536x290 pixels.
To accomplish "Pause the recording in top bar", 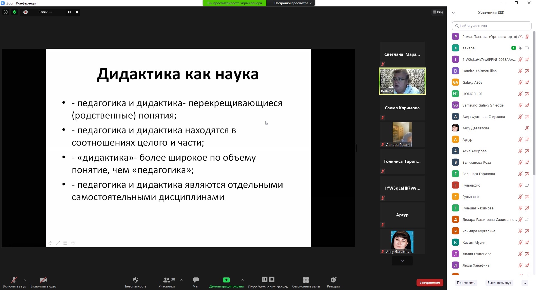I will pyautogui.click(x=69, y=12).
